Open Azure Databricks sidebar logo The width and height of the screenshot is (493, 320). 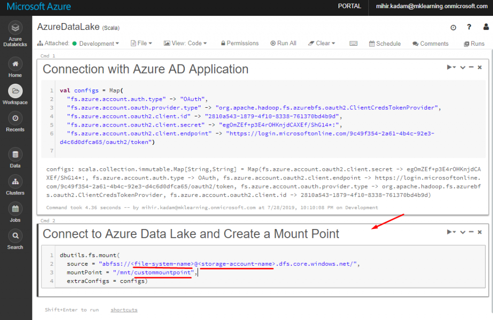point(15,33)
